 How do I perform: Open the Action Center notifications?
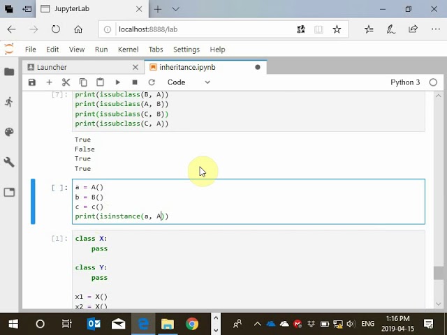pos(428,324)
